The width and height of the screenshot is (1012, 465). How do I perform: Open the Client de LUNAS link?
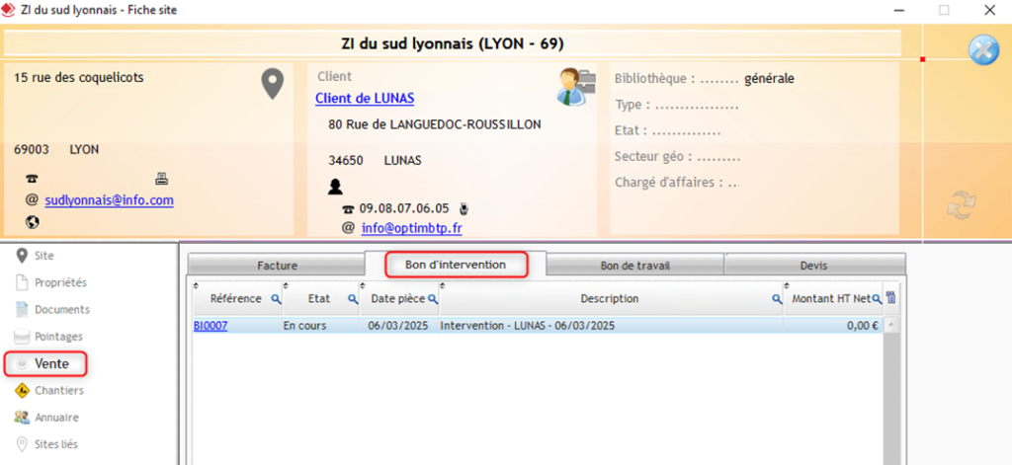(x=365, y=99)
